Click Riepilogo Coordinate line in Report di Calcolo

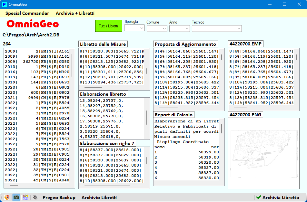click(x=183, y=142)
